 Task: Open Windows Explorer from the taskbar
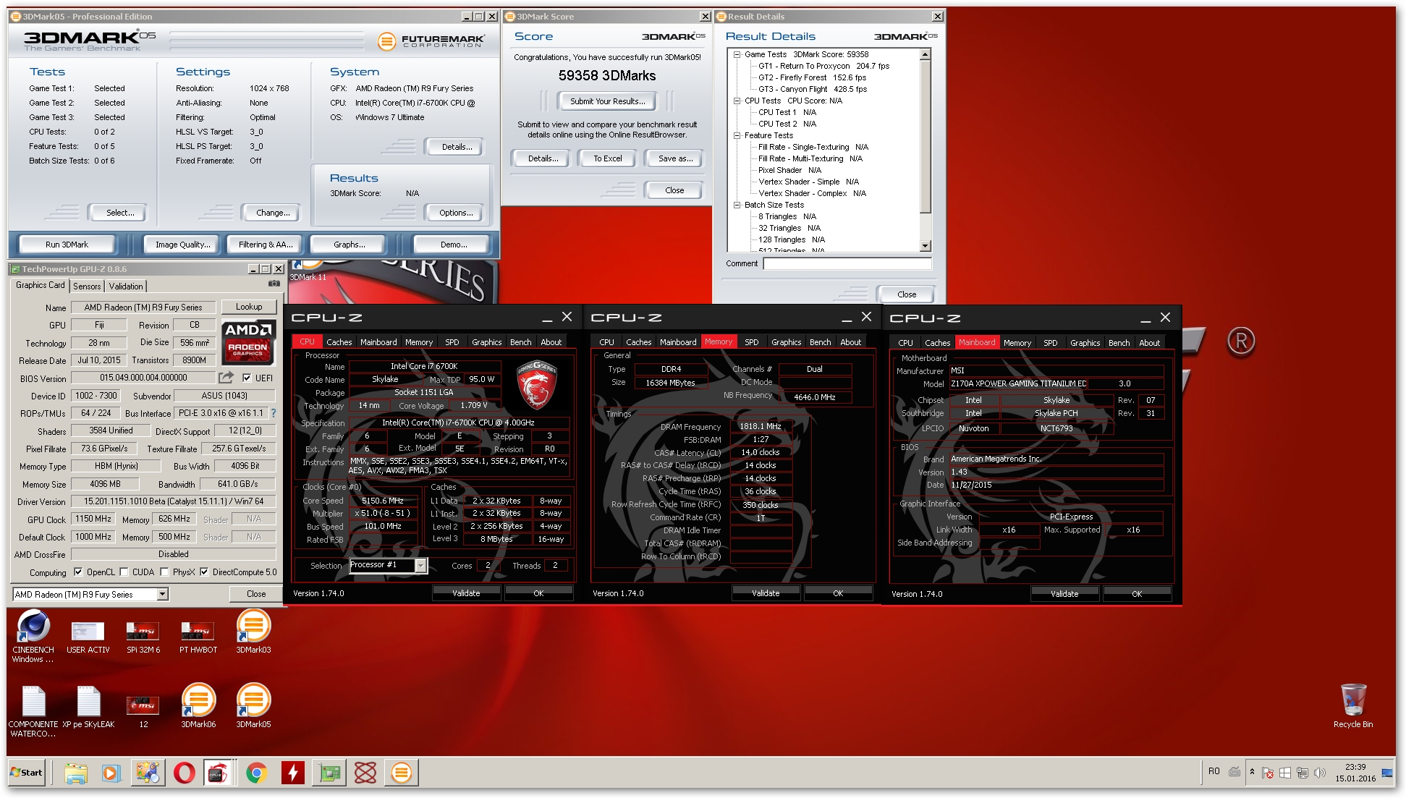pos(75,773)
